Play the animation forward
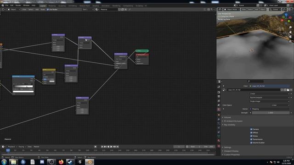This screenshot has width=294, height=165. point(111,147)
